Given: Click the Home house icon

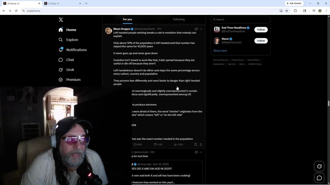Looking at the screenshot, I should click(x=61, y=30).
